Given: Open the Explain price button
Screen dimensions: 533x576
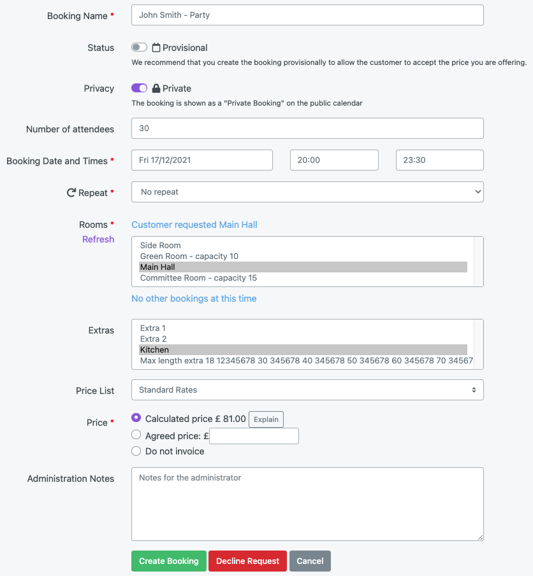Looking at the screenshot, I should [266, 419].
